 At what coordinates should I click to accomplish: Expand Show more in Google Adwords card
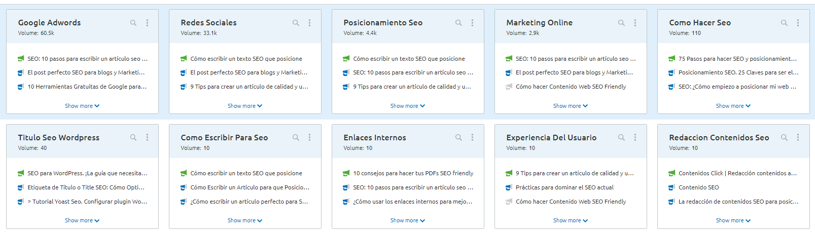tap(82, 106)
